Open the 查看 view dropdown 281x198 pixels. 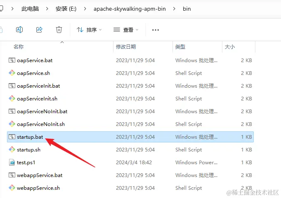coord(126,30)
